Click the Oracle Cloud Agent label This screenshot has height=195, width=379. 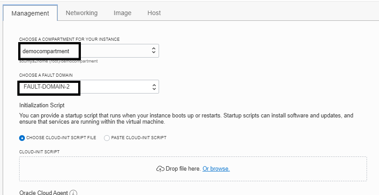pyautogui.click(x=43, y=193)
